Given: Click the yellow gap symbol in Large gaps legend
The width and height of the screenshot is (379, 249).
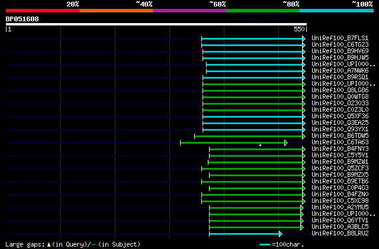Looking at the screenshot, I should click(49, 245).
